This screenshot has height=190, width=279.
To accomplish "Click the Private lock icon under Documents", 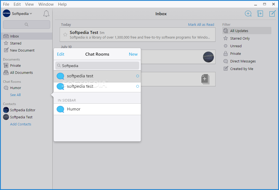I will tap(6, 65).
